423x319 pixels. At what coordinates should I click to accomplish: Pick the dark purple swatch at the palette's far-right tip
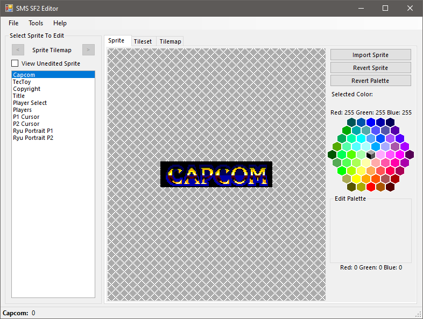click(410, 154)
